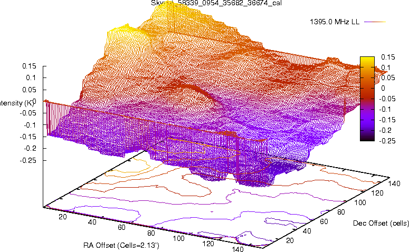
Task: Select the 0.1 label on the color bar
Action: click(386, 68)
